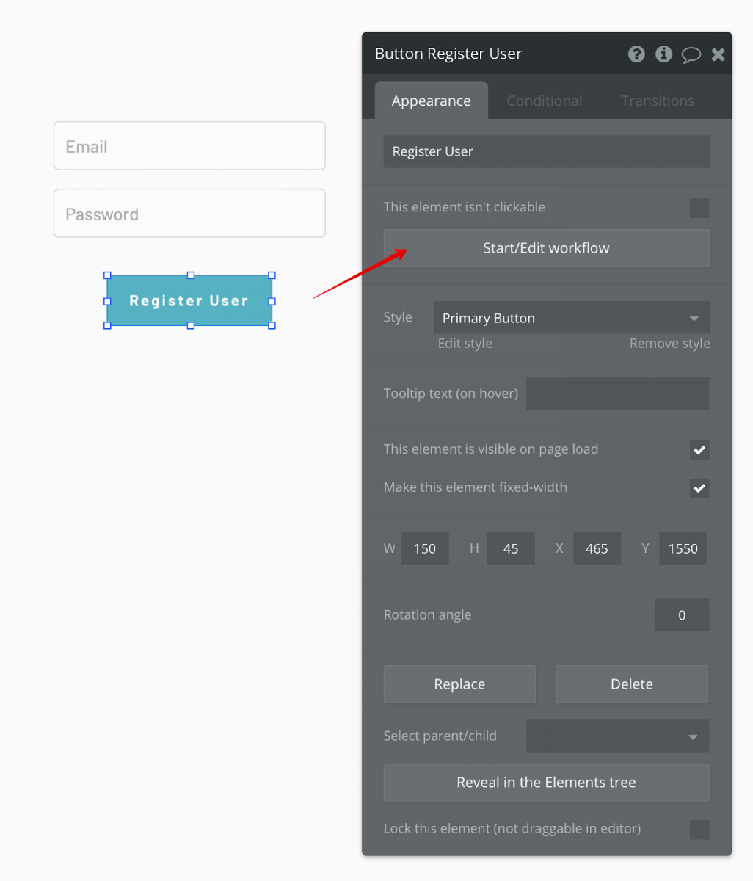
Task: Open Edit style link
Action: point(465,343)
